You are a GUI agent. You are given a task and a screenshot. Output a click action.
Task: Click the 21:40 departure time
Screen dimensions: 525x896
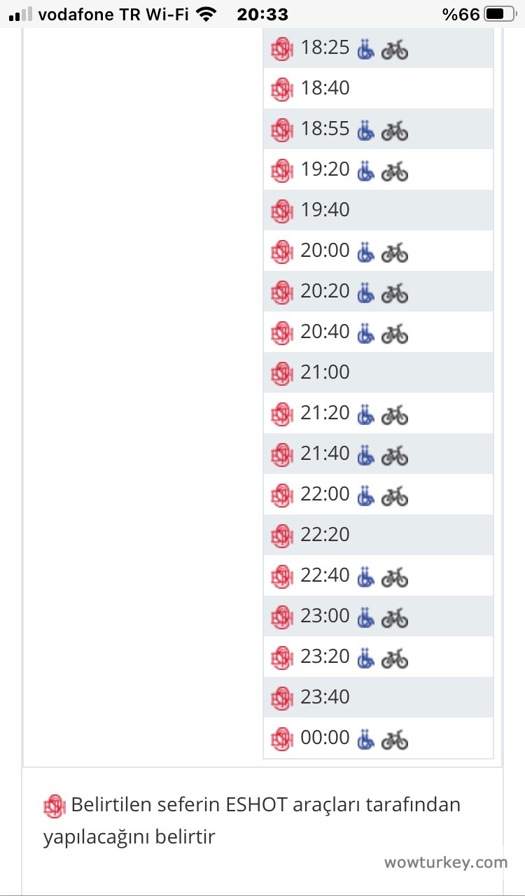pyautogui.click(x=325, y=454)
